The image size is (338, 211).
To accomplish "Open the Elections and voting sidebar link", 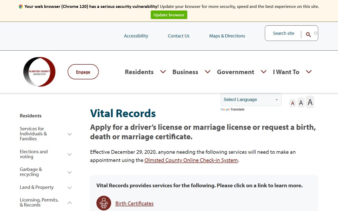I will [x=34, y=154].
